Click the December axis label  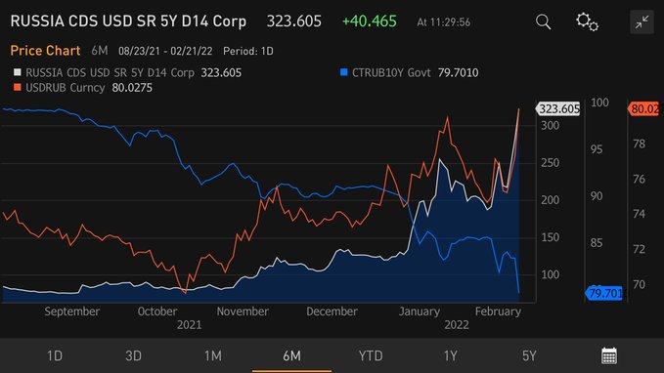(332, 311)
